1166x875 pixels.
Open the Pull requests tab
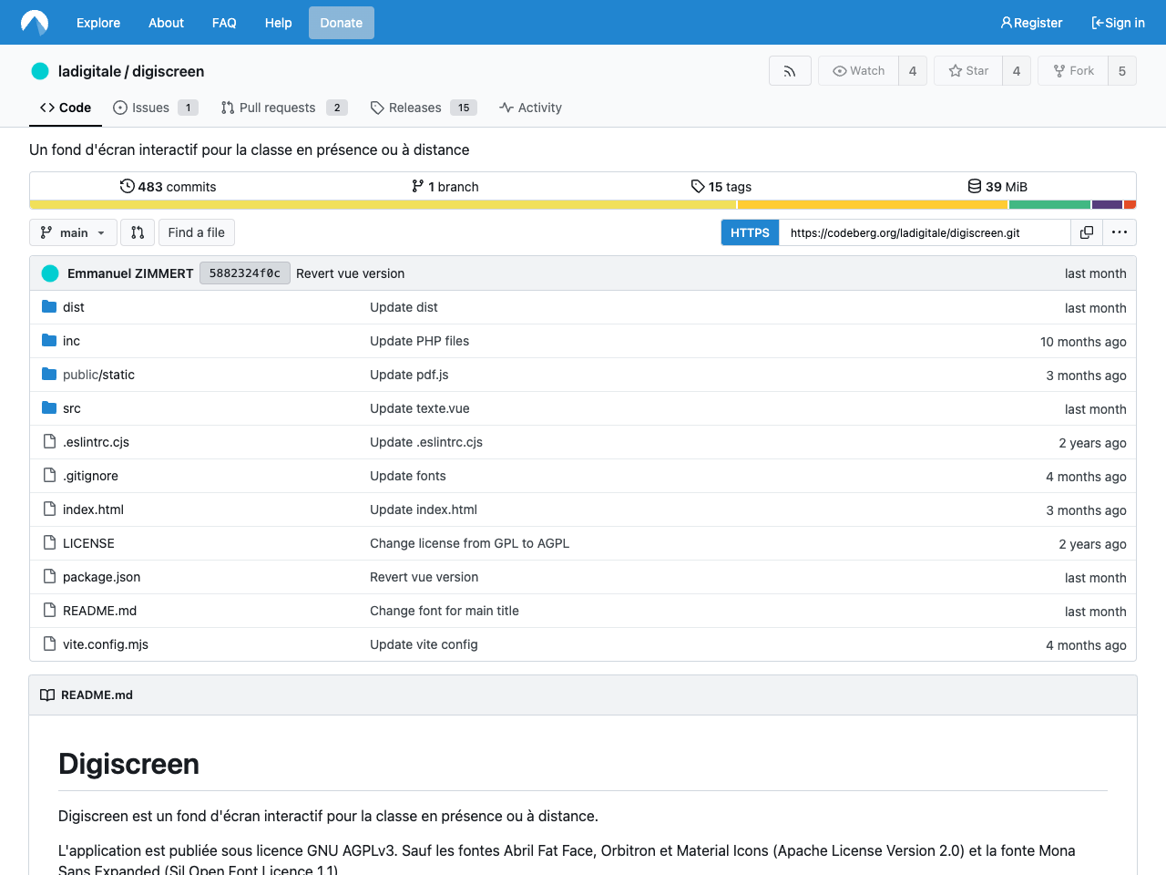(284, 108)
